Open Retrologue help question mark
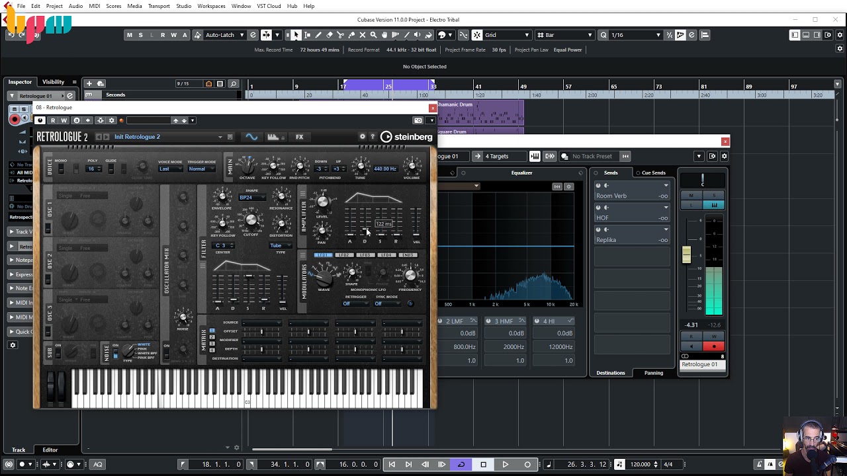This screenshot has height=476, width=847. [373, 137]
